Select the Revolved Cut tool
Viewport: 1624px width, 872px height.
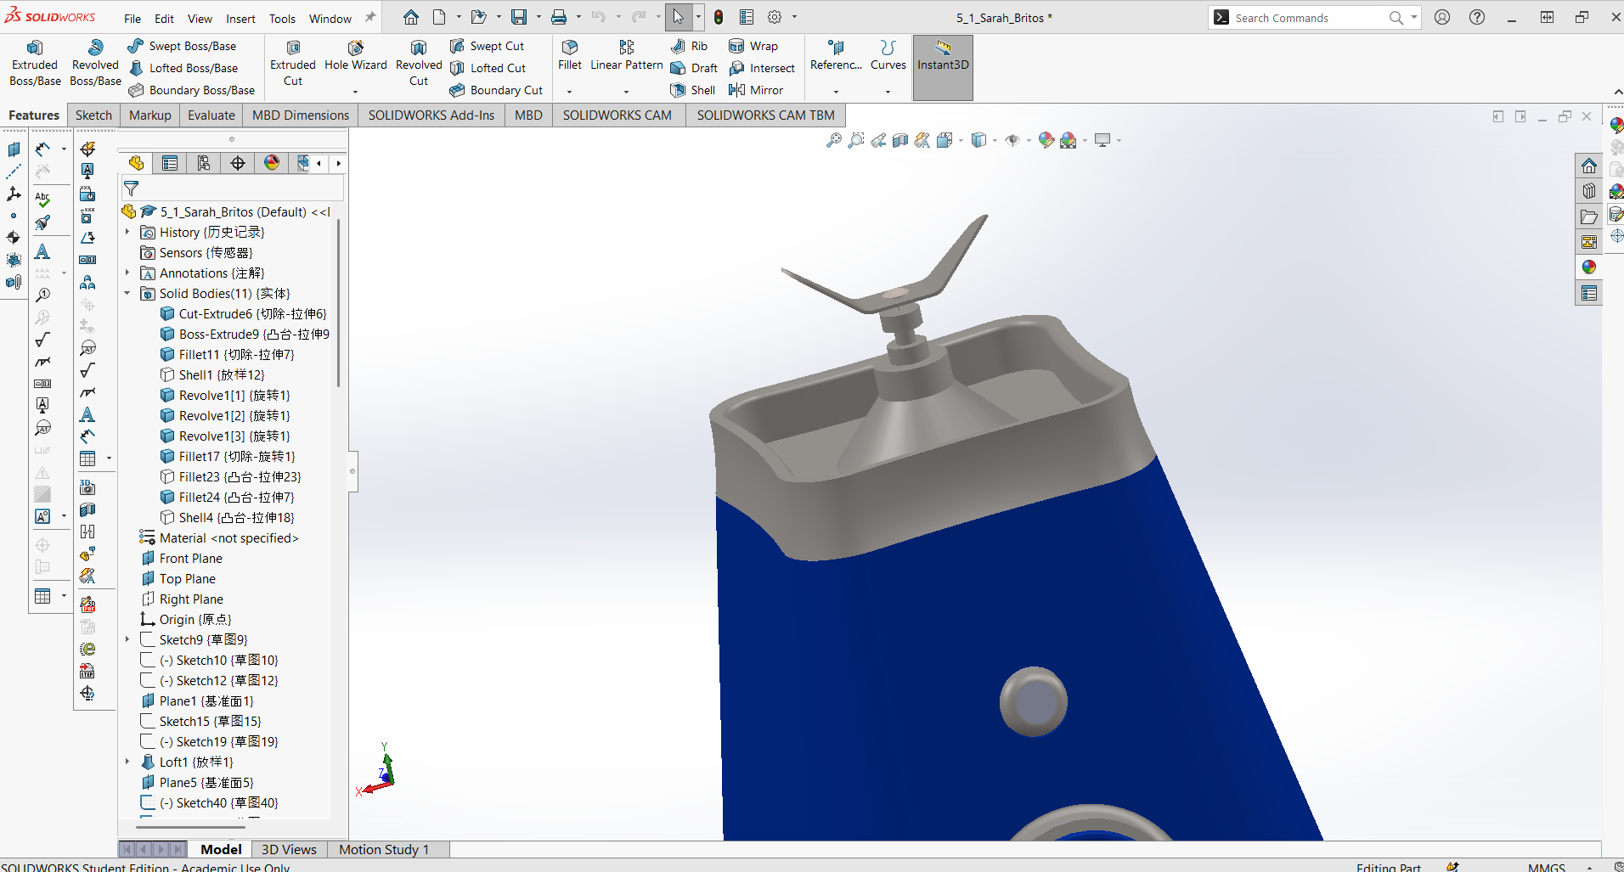coord(419,64)
